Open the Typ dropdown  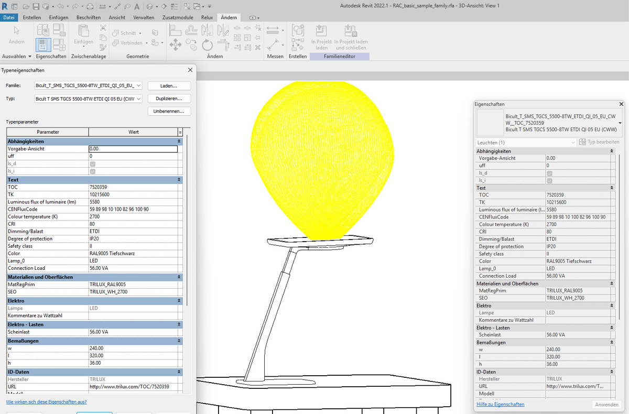point(138,99)
